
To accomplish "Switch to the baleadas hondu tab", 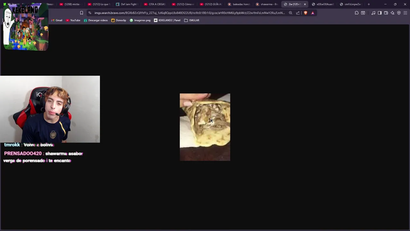I will click(239, 4).
